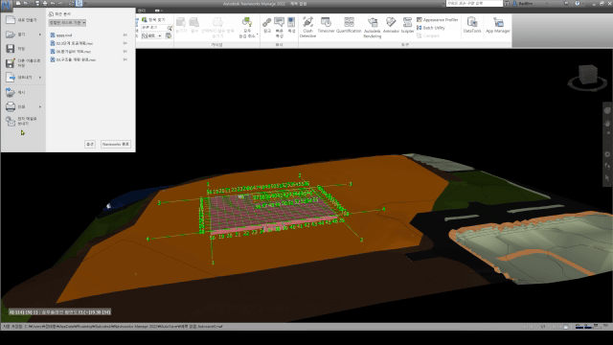
Task: Click the ViewCube in the 3D view
Action: pos(587,76)
